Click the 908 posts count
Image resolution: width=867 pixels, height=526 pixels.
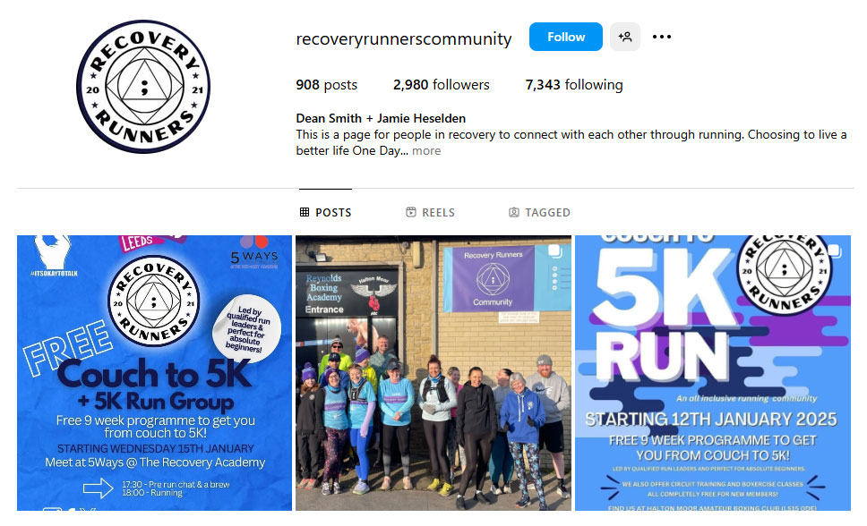326,84
